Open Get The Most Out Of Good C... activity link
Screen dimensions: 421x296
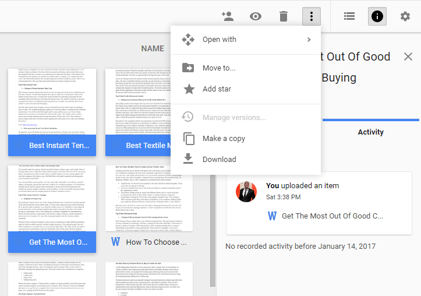[332, 216]
